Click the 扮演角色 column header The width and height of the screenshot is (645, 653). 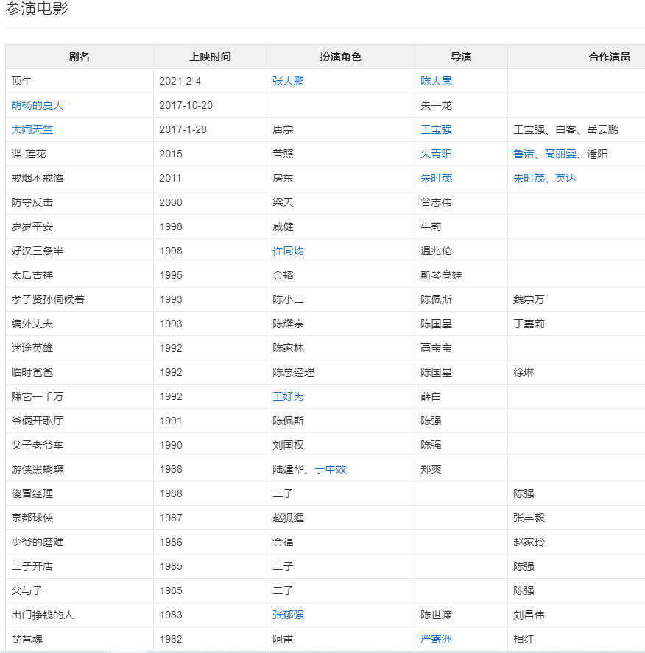tap(341, 57)
